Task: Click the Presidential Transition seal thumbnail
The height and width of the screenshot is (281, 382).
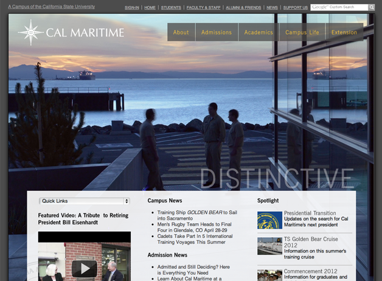Action: [269, 220]
